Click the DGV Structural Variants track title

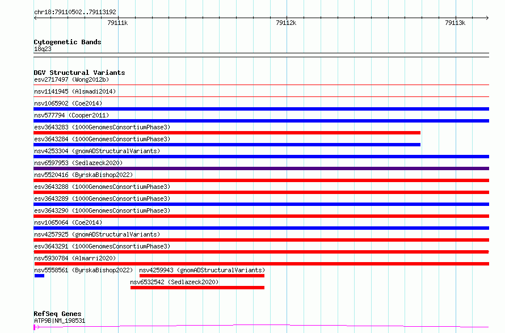[79, 73]
